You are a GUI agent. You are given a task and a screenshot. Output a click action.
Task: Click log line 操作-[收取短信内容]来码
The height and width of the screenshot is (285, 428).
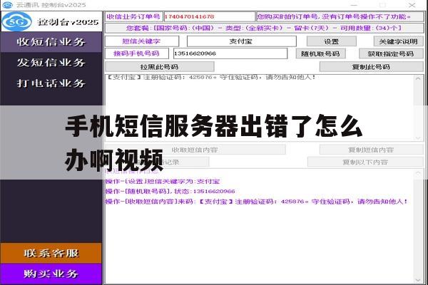257,202
